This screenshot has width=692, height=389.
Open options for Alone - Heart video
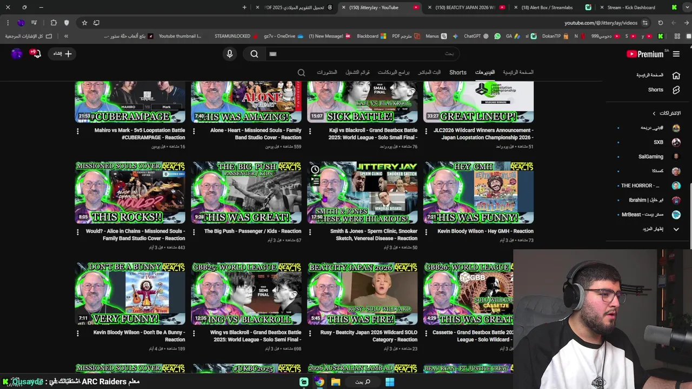[x=194, y=131]
